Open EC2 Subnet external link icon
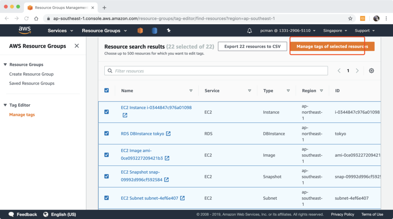The height and width of the screenshot is (219, 393). tap(182, 198)
